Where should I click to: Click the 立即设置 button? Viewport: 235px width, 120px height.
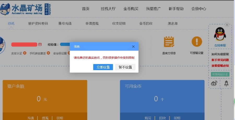click(x=103, y=67)
